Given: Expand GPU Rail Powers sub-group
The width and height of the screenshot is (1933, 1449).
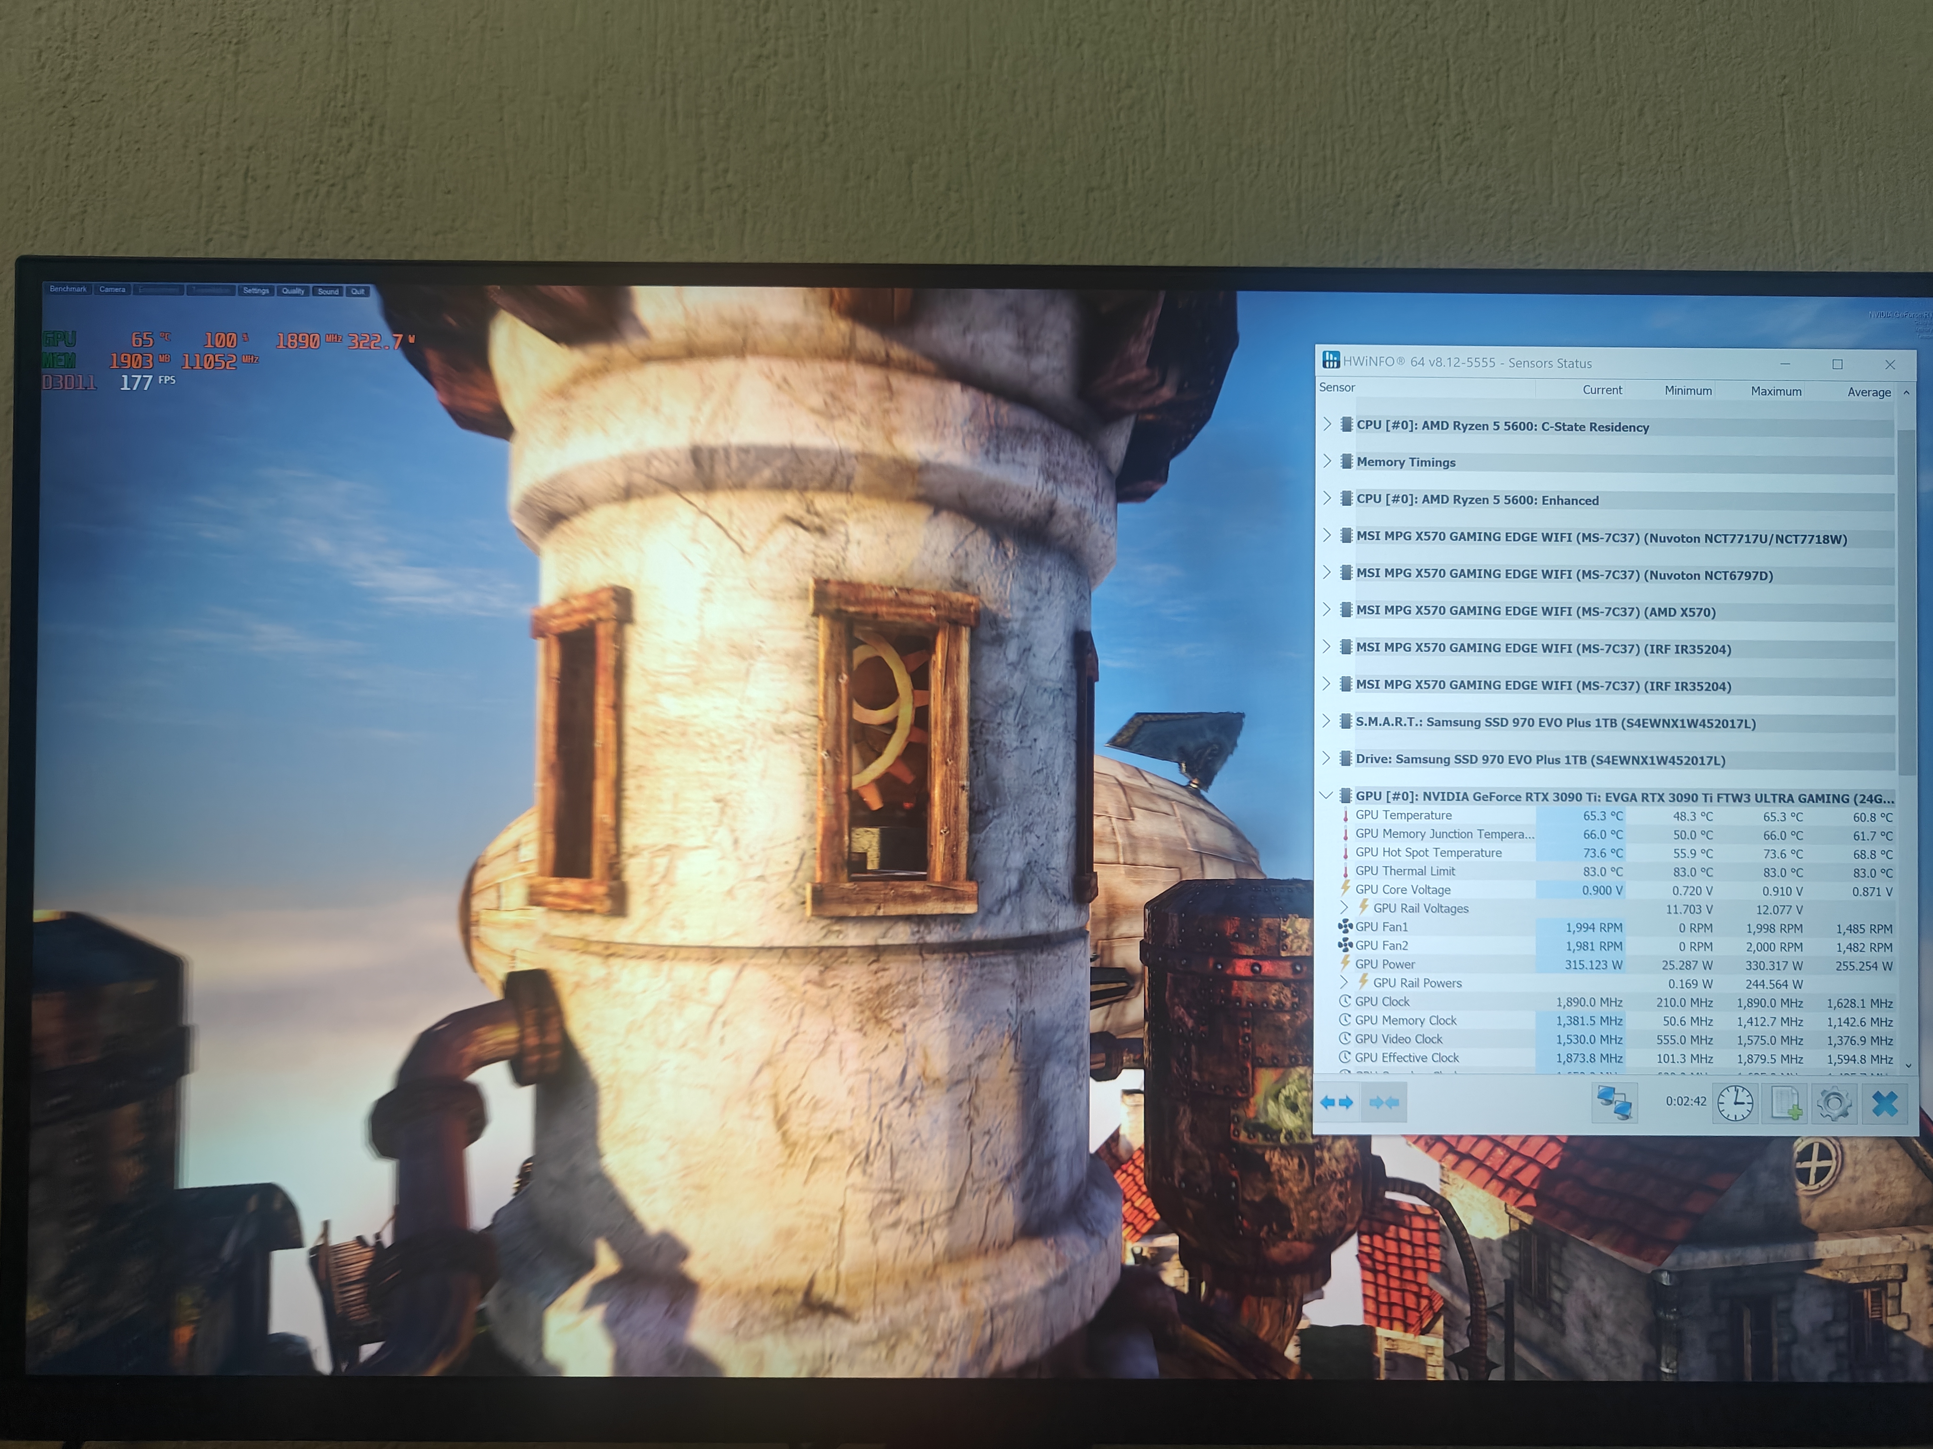Looking at the screenshot, I should [1345, 982].
